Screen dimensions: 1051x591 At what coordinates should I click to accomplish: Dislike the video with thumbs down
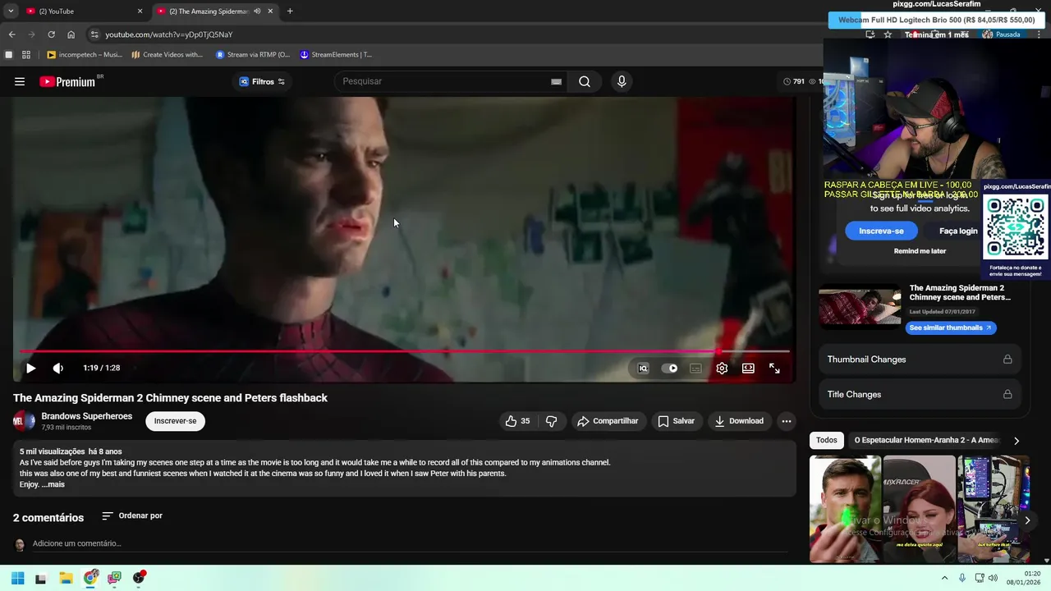pos(552,421)
